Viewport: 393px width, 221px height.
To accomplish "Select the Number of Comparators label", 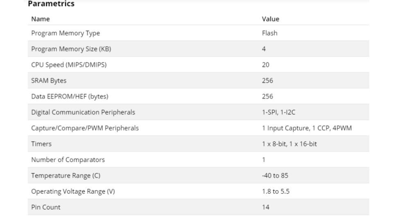I will [x=68, y=160].
